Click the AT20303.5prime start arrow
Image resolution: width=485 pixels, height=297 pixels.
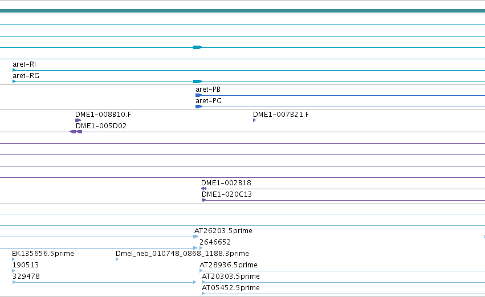[x=203, y=282]
